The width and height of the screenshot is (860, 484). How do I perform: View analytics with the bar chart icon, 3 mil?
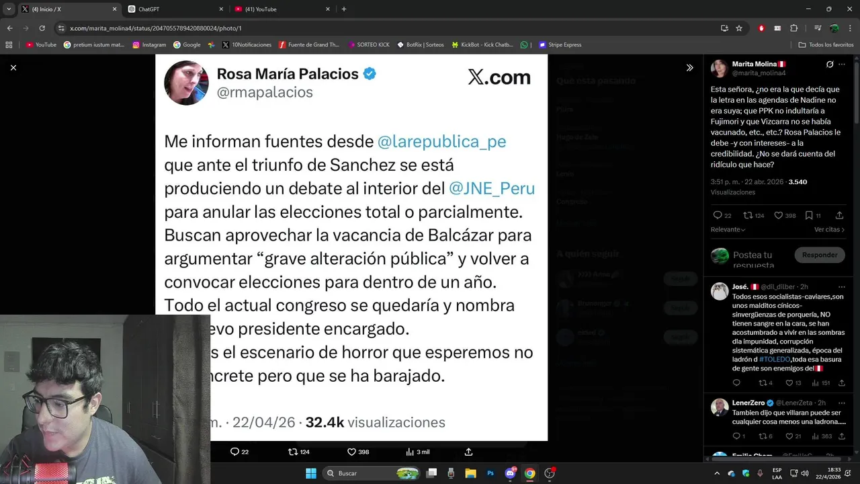[417, 452]
